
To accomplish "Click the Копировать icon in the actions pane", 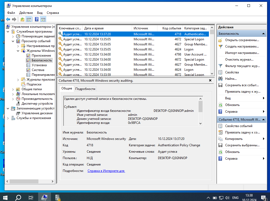I will click(x=220, y=139).
